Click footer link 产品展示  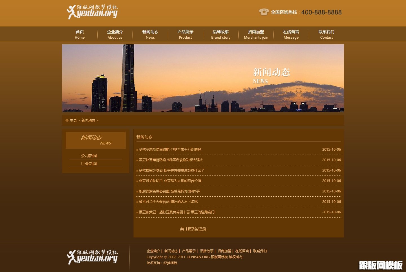pyautogui.click(x=189, y=251)
